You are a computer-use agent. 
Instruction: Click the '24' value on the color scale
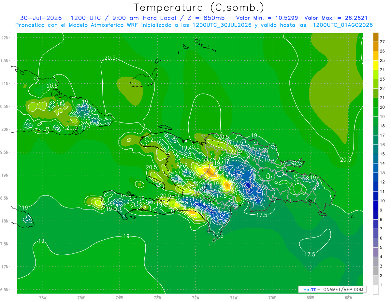tap(382, 70)
